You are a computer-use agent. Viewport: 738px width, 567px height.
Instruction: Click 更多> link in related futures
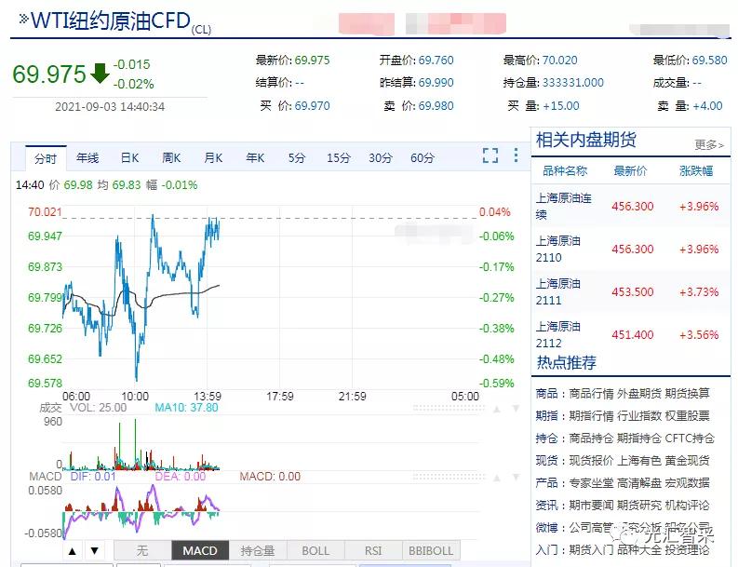coord(709,144)
